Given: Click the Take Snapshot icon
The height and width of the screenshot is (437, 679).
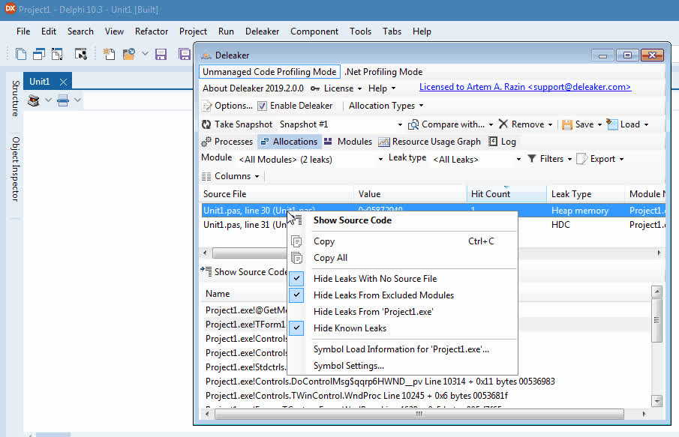Looking at the screenshot, I should tap(206, 124).
